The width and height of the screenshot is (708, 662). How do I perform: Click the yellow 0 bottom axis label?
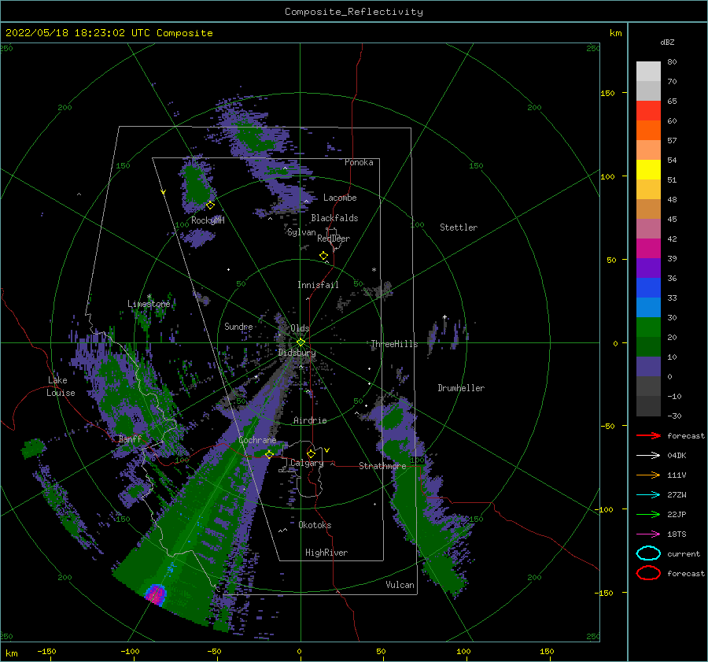(299, 651)
